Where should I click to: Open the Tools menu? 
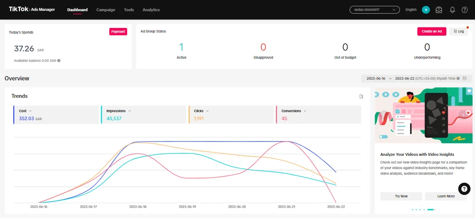point(129,9)
